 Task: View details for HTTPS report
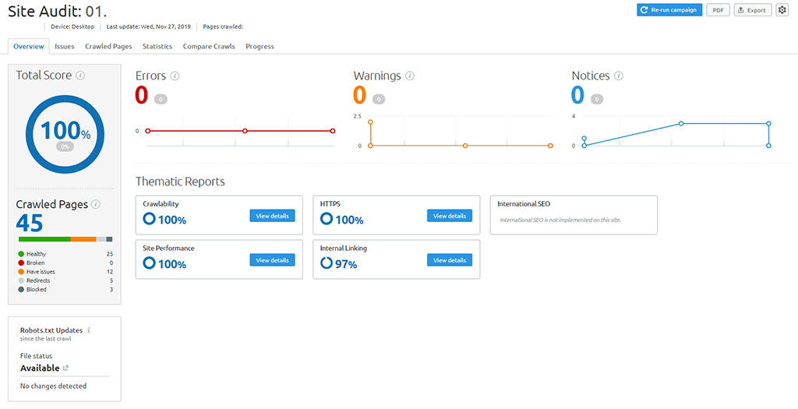[x=450, y=216]
